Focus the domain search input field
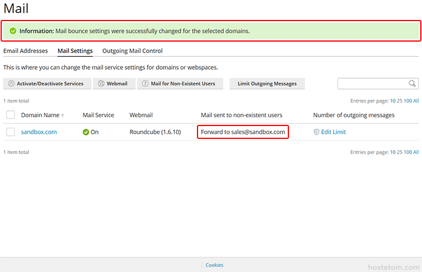Screen dimensions: 422x272 pyautogui.click(x=372, y=84)
